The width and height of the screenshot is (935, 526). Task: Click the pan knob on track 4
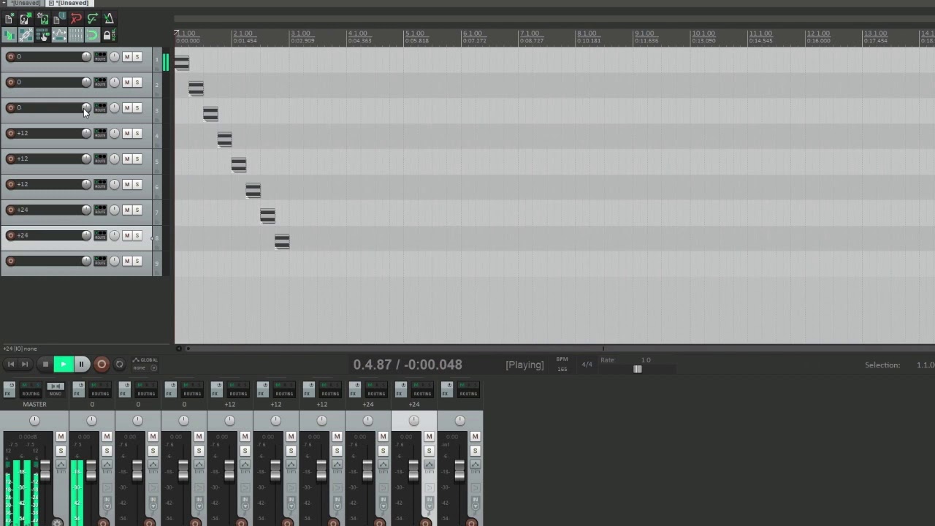pos(114,133)
